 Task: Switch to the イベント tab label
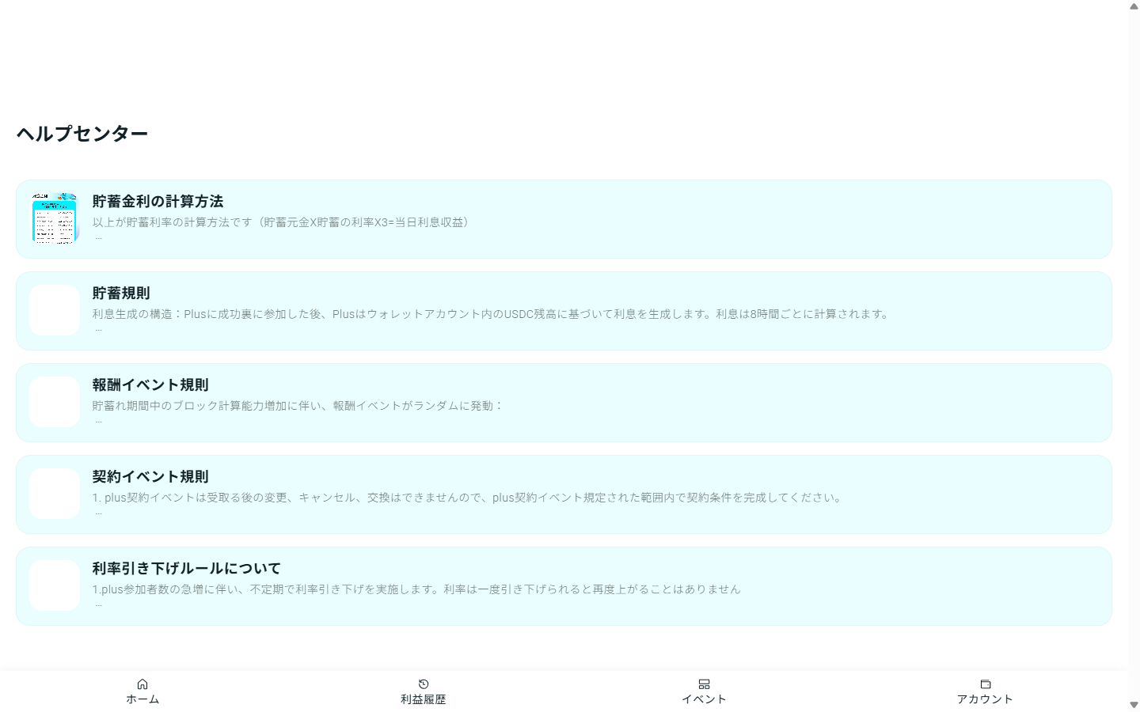click(x=704, y=699)
